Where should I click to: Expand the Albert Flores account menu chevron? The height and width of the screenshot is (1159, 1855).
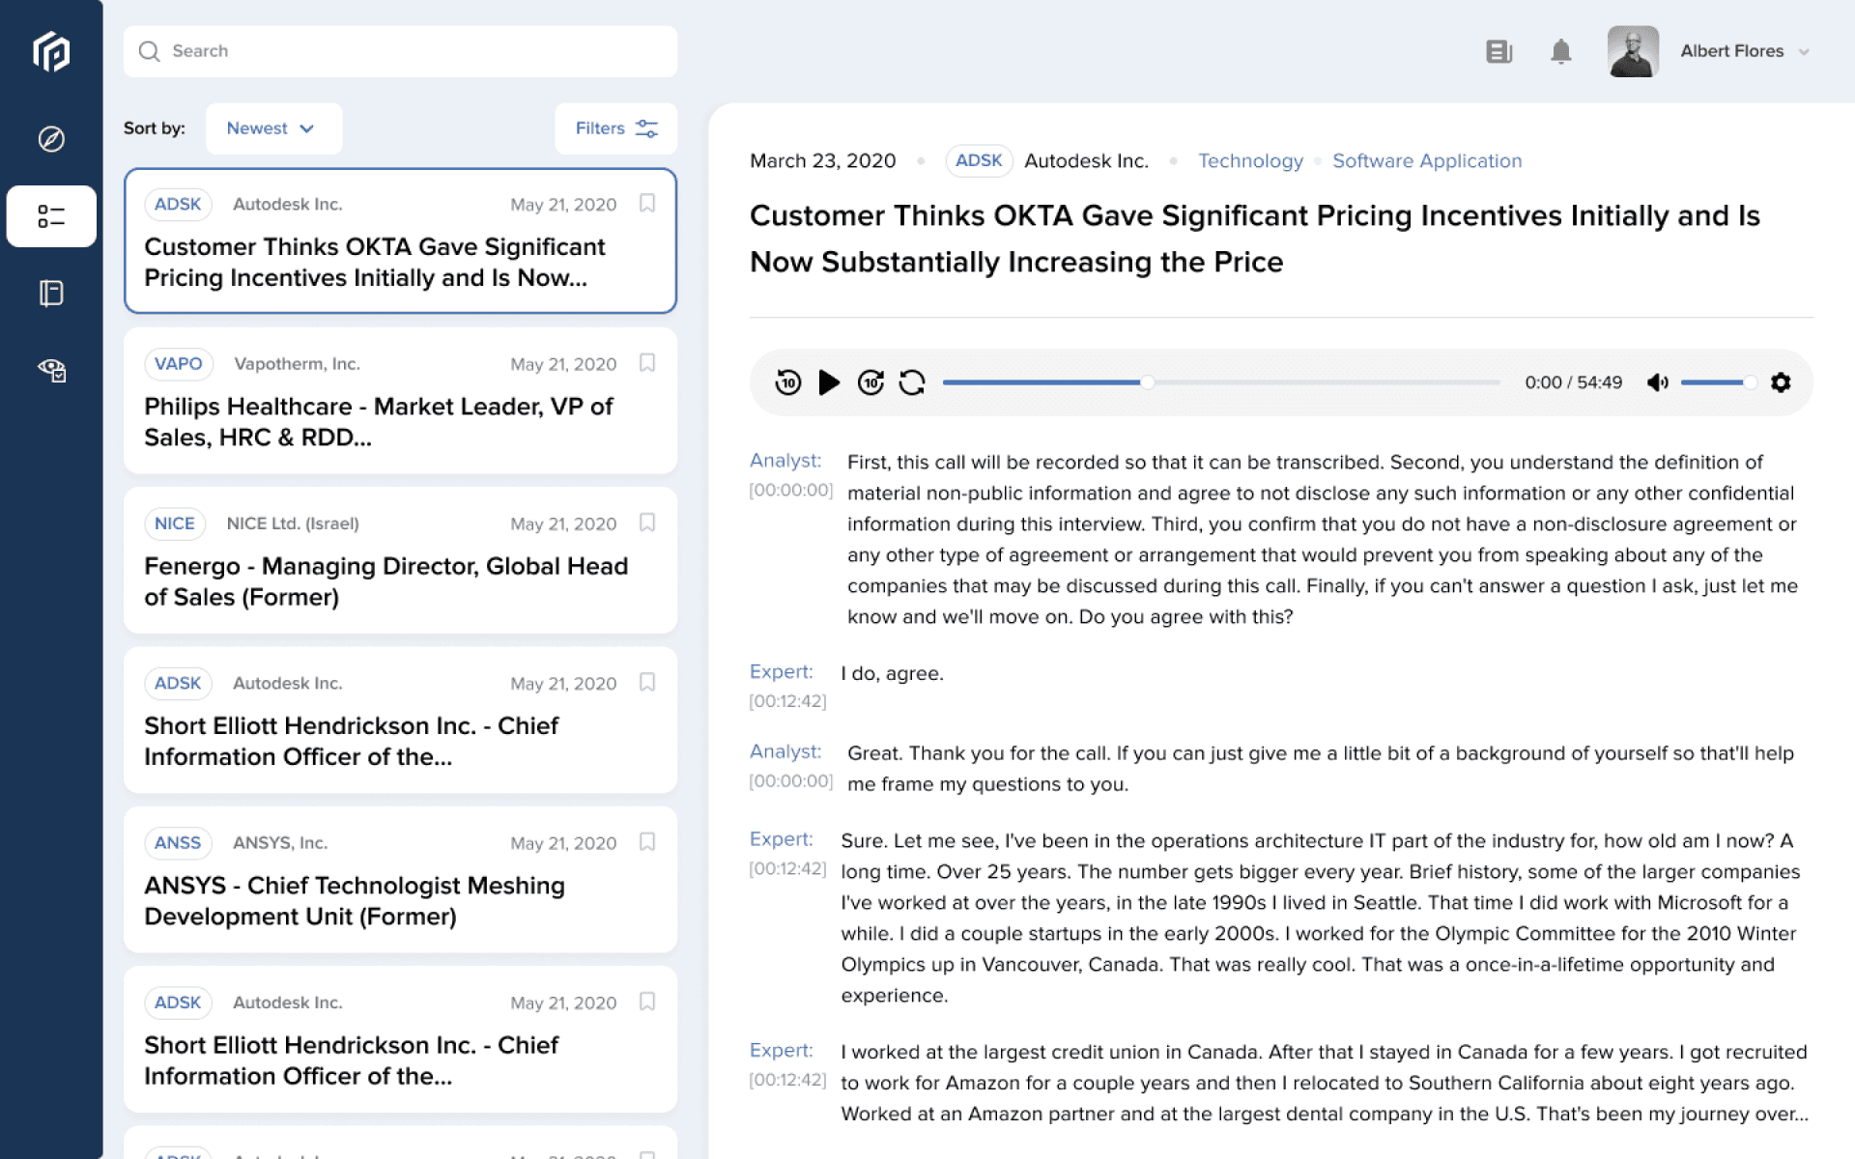[x=1804, y=52]
